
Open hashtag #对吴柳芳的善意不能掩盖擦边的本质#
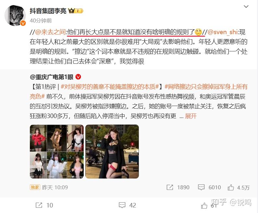[110, 87]
